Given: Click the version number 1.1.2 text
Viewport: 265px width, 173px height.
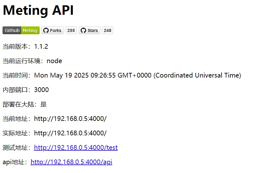Looking at the screenshot, I should click(x=41, y=46).
